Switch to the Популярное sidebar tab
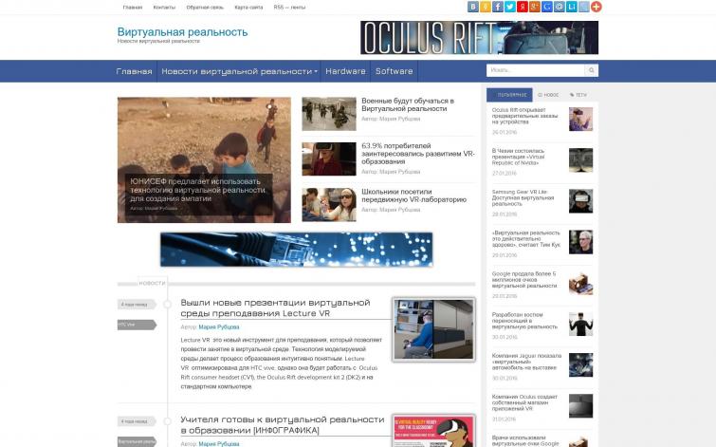The image size is (716, 447). point(509,95)
